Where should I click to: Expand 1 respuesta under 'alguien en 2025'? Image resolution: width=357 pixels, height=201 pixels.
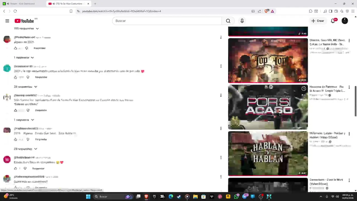(24, 58)
